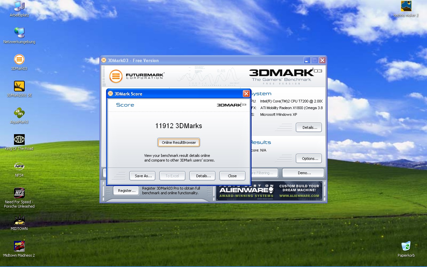Click Save As in score dialog

[x=143, y=176]
